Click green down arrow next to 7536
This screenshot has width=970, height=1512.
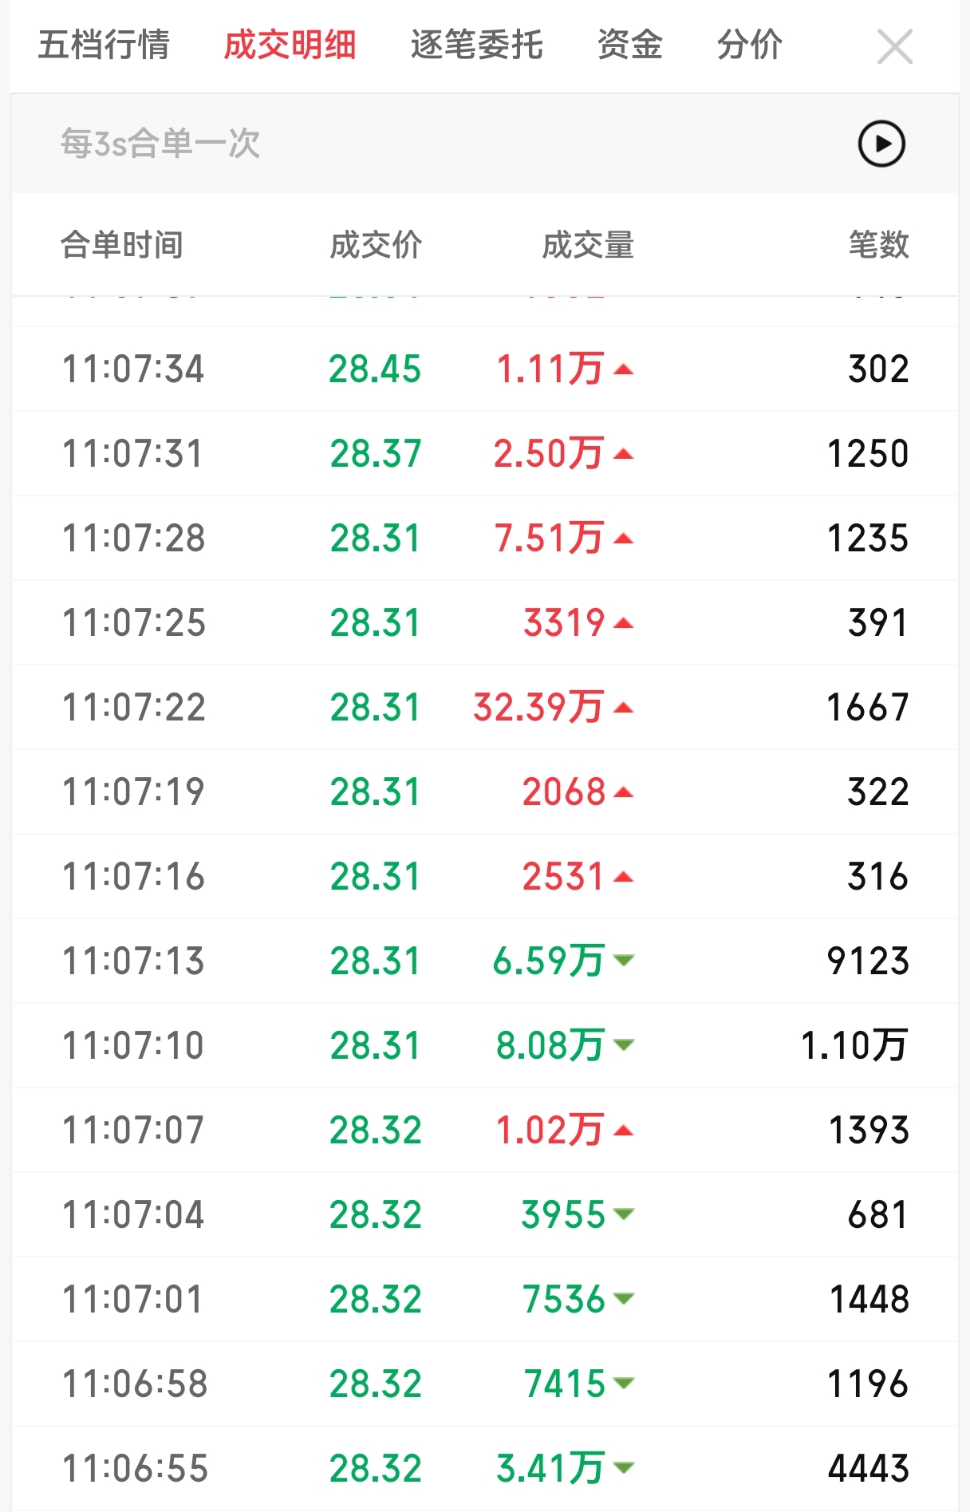(624, 1299)
